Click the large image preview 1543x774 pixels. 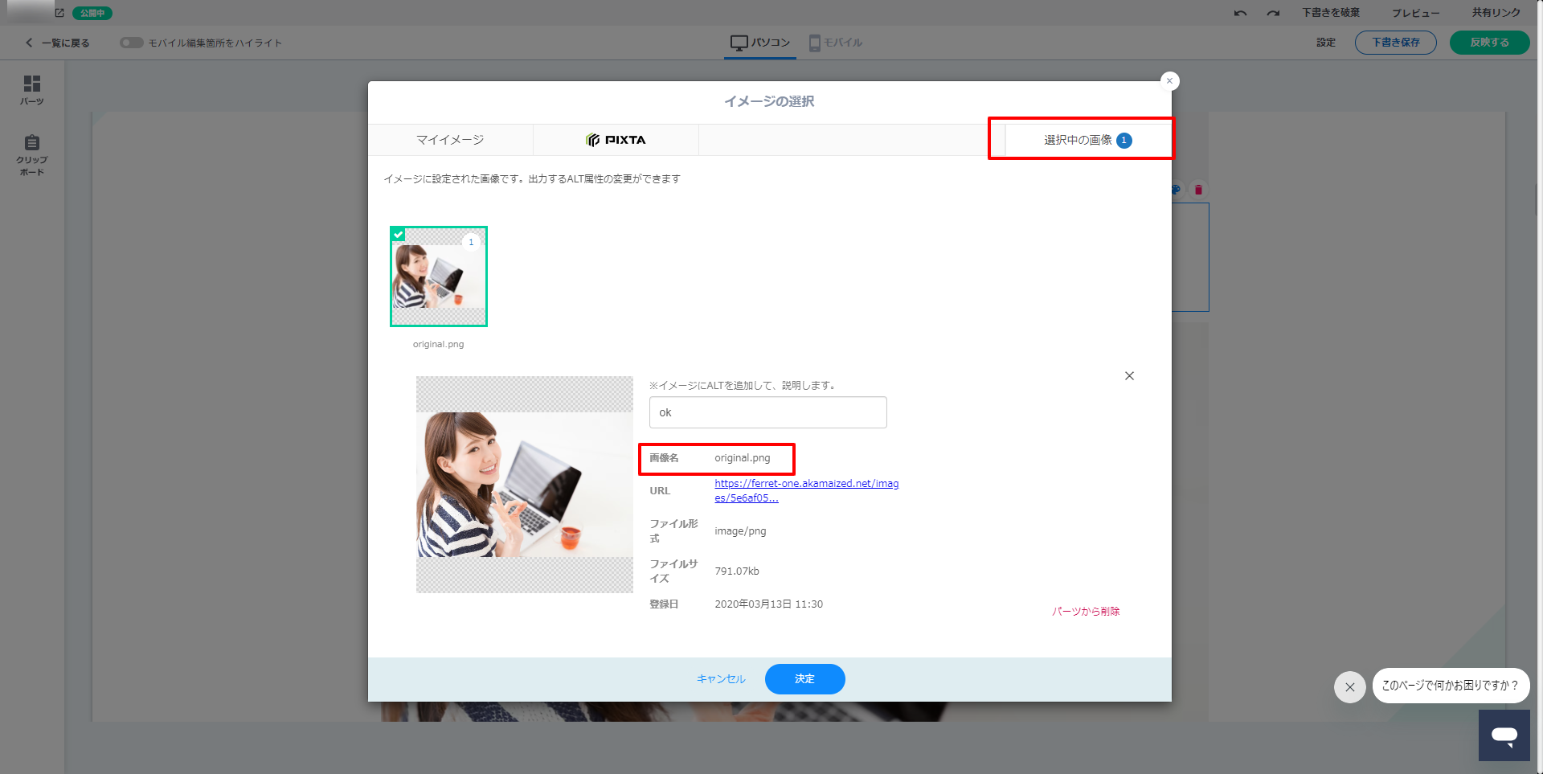525,485
